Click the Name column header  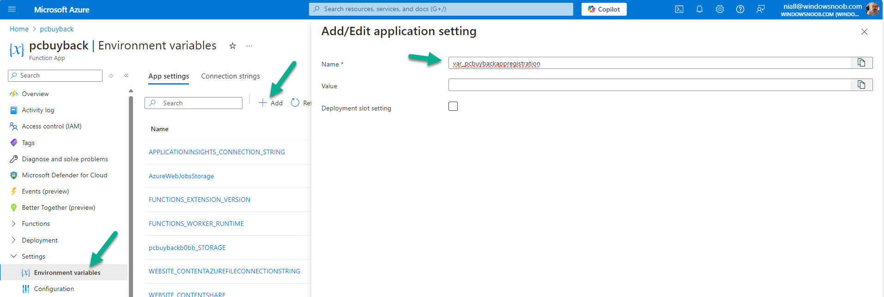pyautogui.click(x=160, y=129)
